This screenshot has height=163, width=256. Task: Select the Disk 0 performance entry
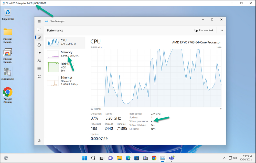click(65, 67)
